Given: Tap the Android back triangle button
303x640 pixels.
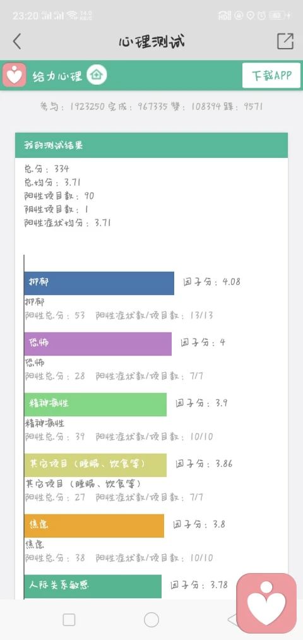Looking at the screenshot, I should tap(232, 620).
